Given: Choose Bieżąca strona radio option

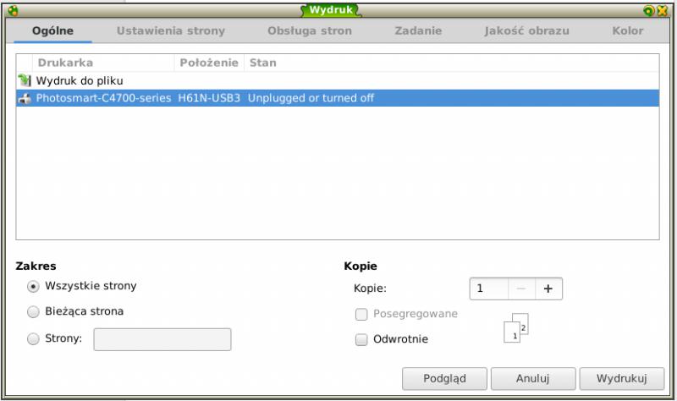Looking at the screenshot, I should click(33, 311).
